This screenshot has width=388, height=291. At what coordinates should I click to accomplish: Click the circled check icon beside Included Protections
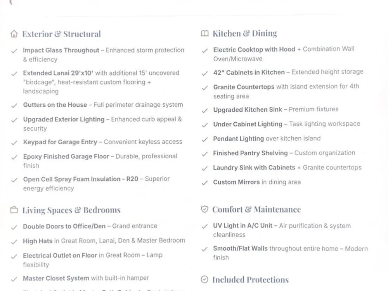pos(204,279)
